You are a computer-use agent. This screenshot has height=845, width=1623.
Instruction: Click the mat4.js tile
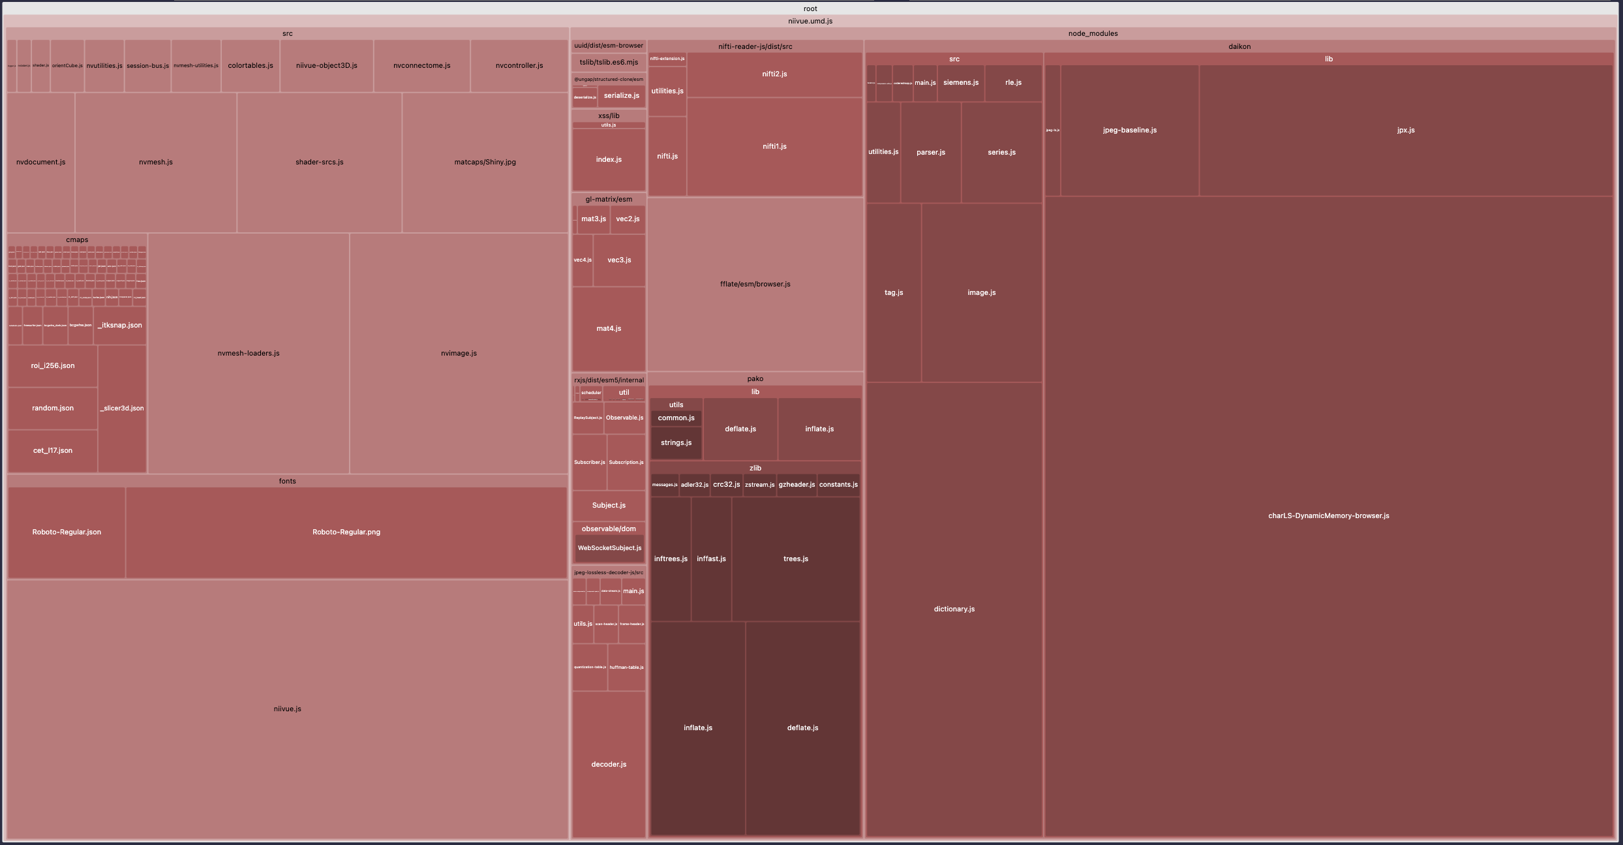coord(608,328)
